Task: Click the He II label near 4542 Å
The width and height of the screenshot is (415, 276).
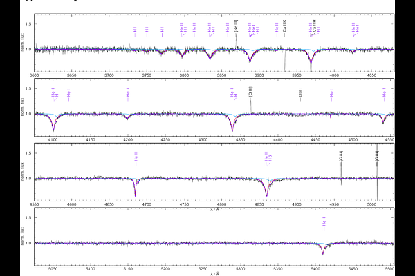Action: point(385,92)
